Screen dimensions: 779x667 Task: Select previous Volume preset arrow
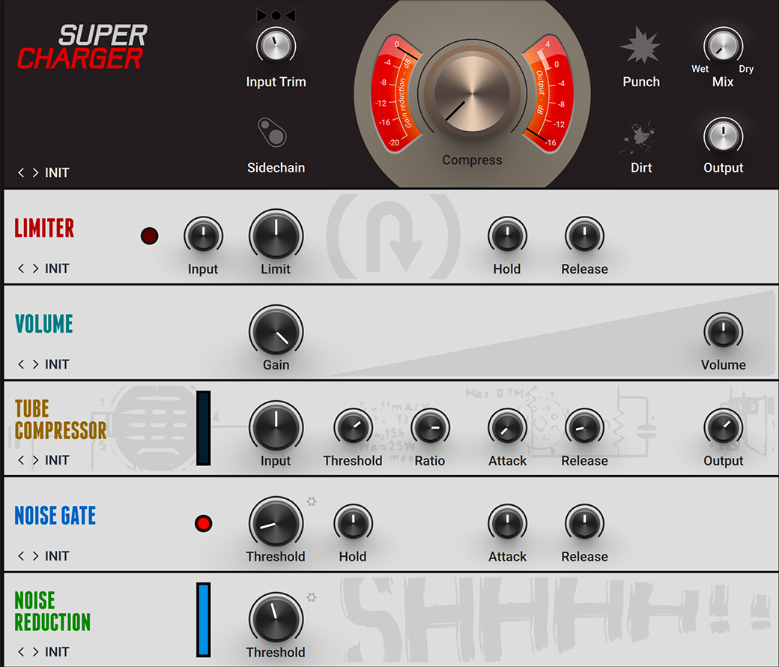pos(21,364)
